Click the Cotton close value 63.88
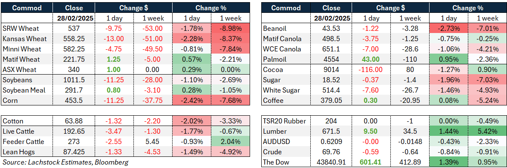 (x=74, y=121)
